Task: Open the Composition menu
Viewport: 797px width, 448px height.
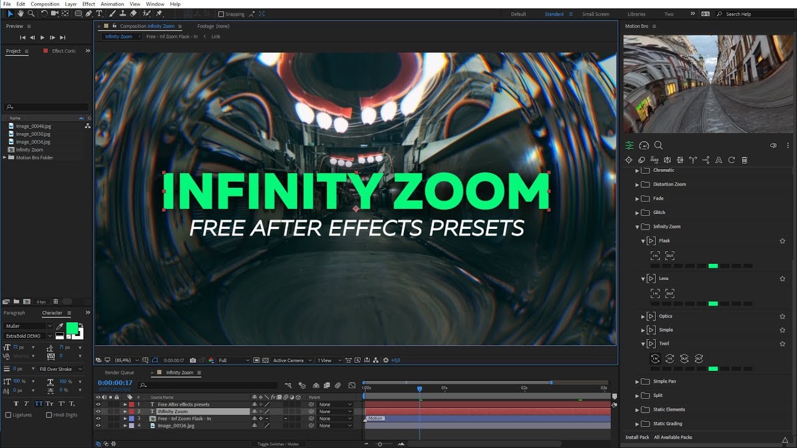Action: (45, 4)
